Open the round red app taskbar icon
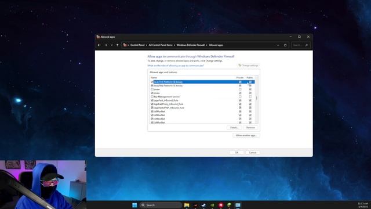Screen dimensions: 371x209 [220, 205]
